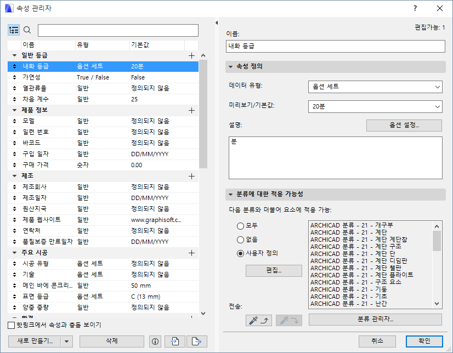Select the 양중 중량 property row
Viewport: 453px width, 353px height.
(x=103, y=308)
